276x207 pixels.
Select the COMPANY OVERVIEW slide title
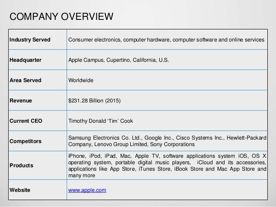coord(61,16)
